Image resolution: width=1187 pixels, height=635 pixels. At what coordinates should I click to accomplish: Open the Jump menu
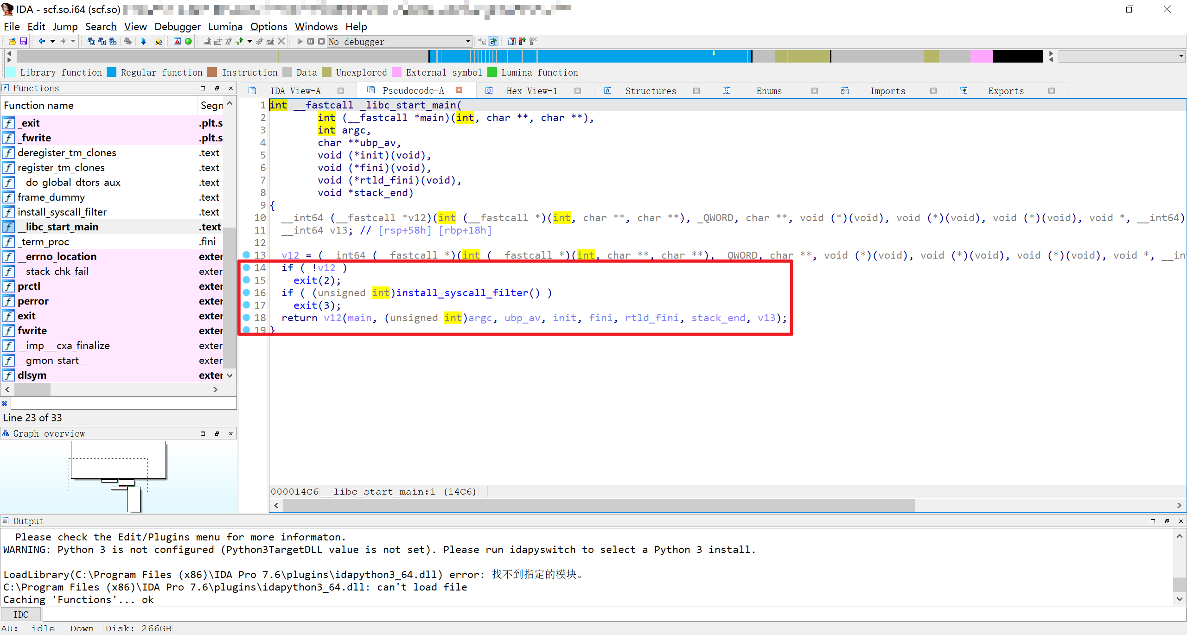pyautogui.click(x=65, y=26)
